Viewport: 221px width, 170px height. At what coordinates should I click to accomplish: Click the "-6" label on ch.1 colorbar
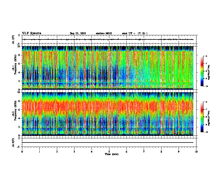pos(206,56)
